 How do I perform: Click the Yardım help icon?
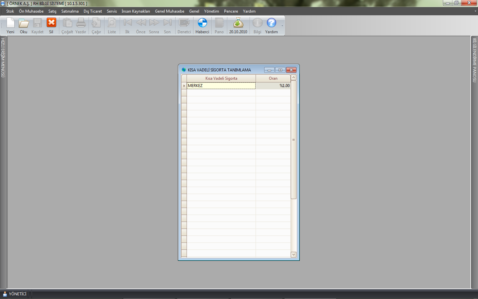271,23
